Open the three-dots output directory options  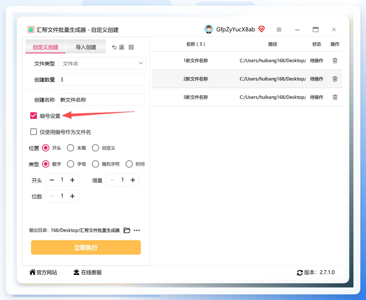click(137, 230)
